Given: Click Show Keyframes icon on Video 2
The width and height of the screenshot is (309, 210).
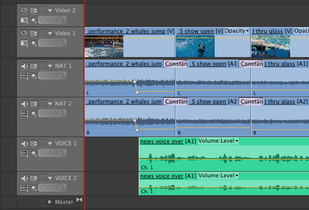Looking at the screenshot, I should 33,20.
